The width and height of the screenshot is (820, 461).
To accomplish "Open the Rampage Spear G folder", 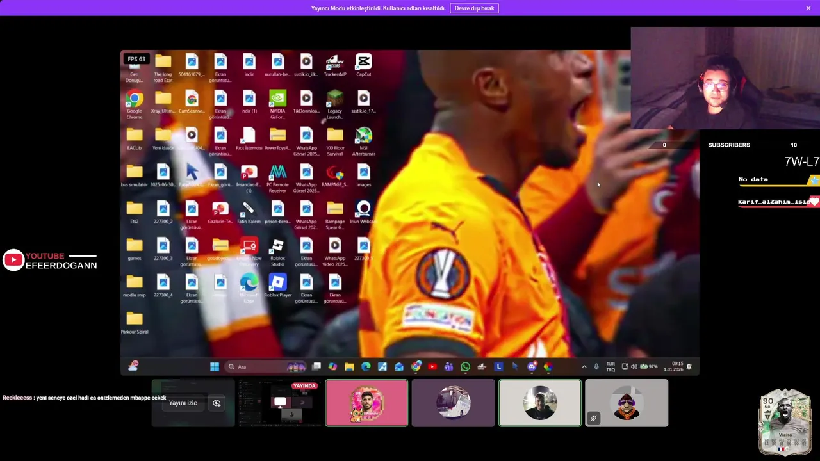I will (334, 215).
